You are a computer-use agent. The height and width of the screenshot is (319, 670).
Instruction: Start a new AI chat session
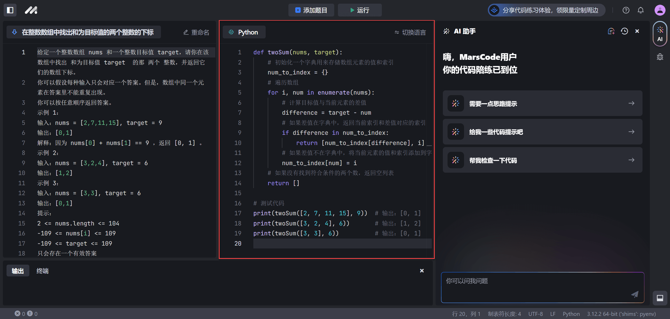611,31
